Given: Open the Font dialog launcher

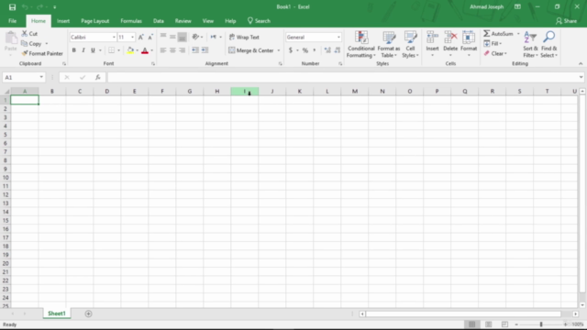Looking at the screenshot, I should [153, 64].
